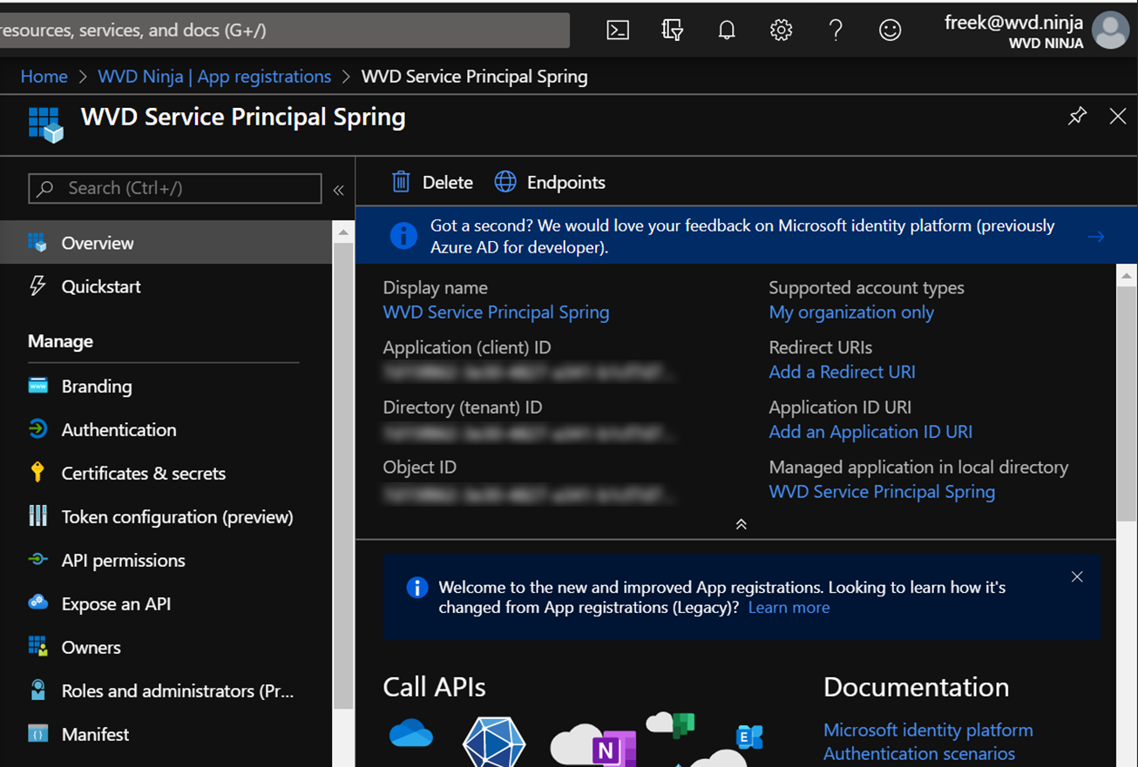
Task: Click My organization only link
Action: tap(851, 312)
